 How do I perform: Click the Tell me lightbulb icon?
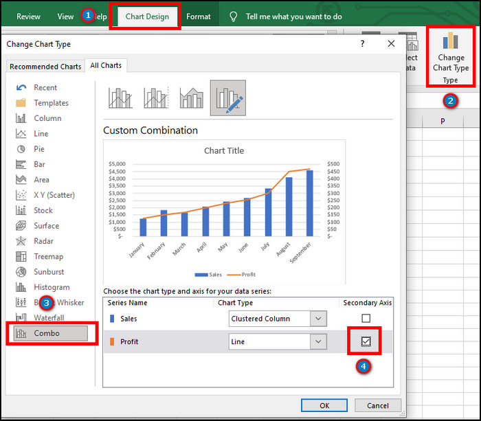233,16
